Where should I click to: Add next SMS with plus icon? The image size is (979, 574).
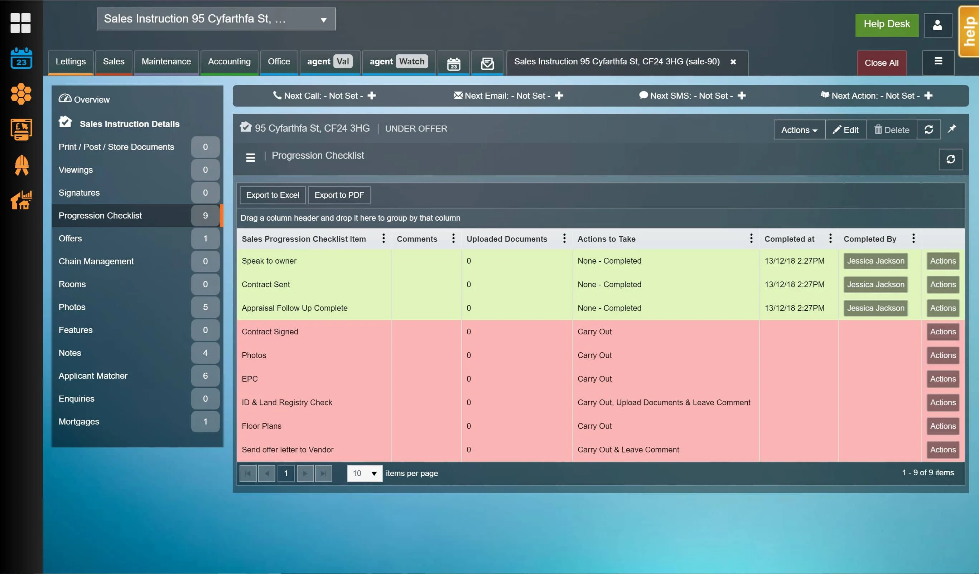click(x=741, y=95)
